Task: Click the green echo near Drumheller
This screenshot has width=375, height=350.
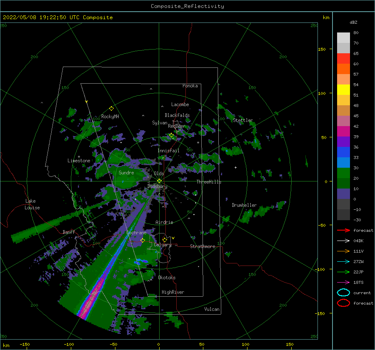Action: [246, 216]
